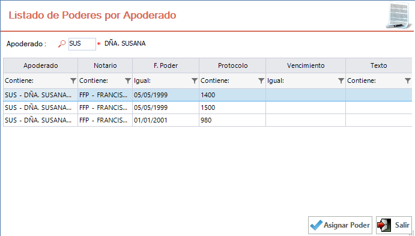
Task: Select the row with protocolo 1500
Action: 208,107
